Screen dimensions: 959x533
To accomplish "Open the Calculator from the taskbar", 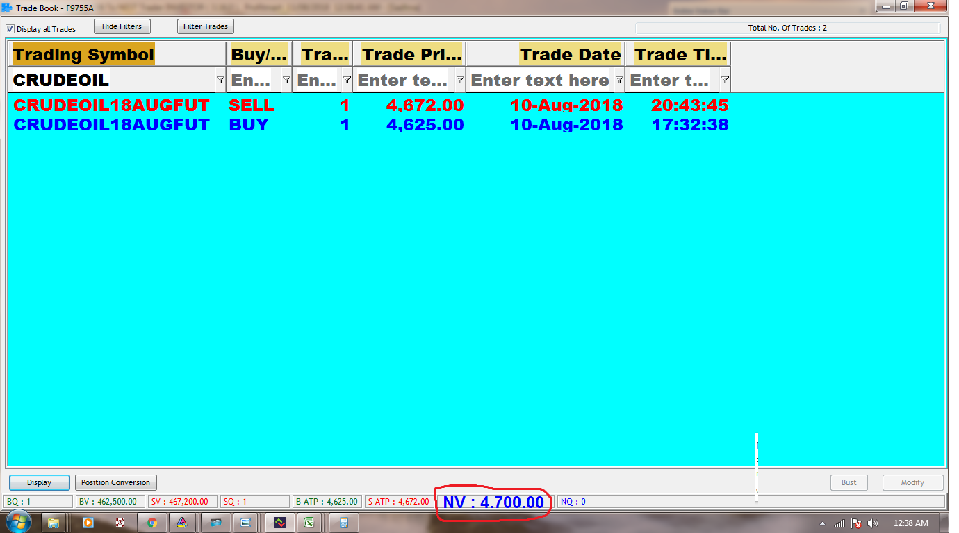I will click(x=343, y=523).
